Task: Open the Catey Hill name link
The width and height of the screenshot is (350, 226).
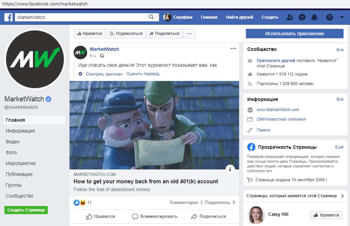Action: (278, 214)
